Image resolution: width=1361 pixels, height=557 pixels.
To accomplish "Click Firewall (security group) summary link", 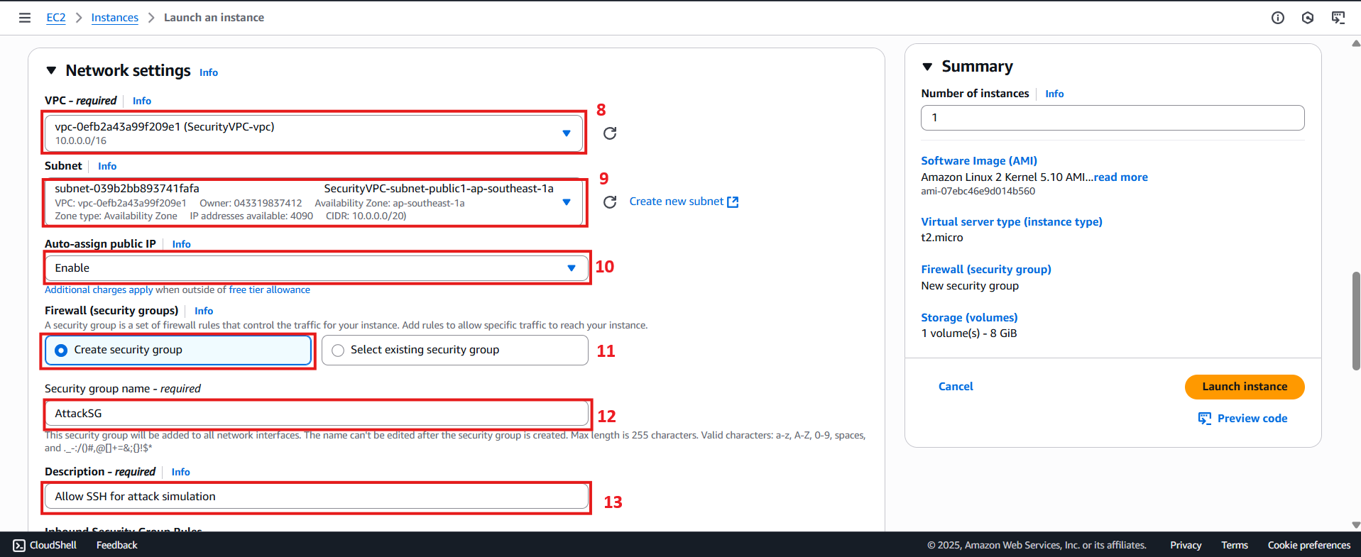I will [986, 270].
